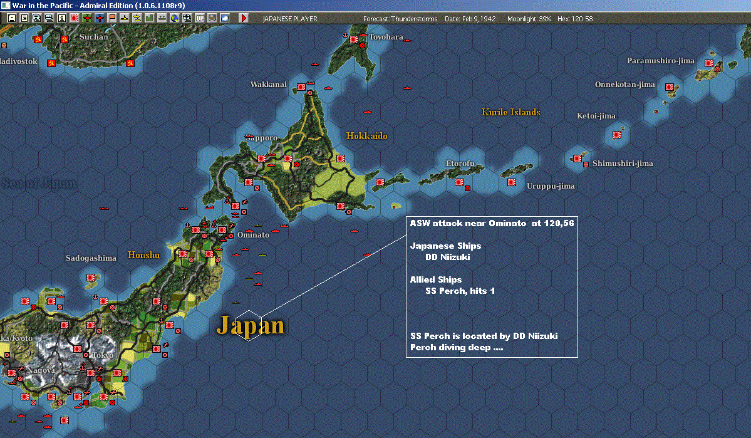Click the highlighted hex outline near Japan
Image resolution: width=751 pixels, height=438 pixels.
[x=249, y=326]
